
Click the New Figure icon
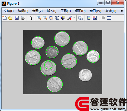coord(4,18)
